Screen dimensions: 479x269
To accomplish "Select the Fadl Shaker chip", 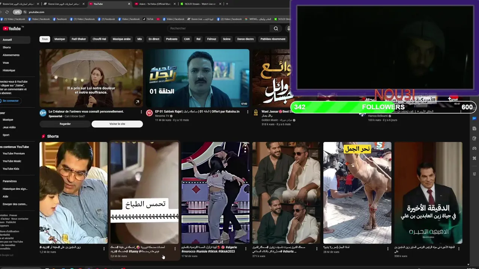I will [x=79, y=39].
